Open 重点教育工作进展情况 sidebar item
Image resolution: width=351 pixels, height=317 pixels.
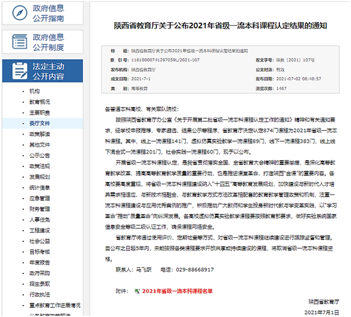tap(55, 305)
